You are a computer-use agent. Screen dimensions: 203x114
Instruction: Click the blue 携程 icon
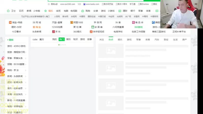pyautogui.click(x=153, y=23)
